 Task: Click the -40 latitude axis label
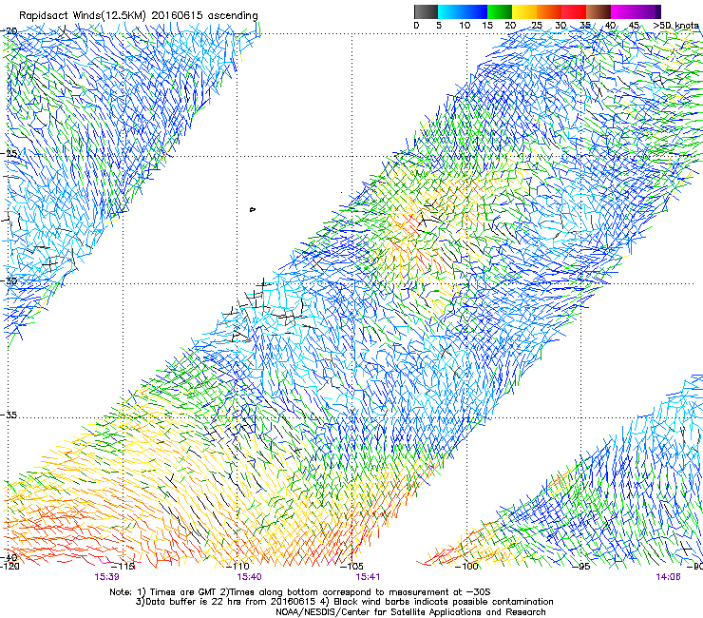pyautogui.click(x=9, y=557)
